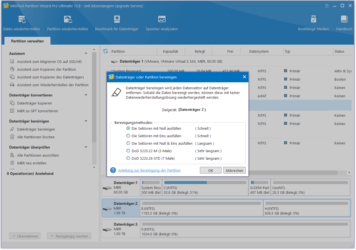Screen dimensions: 356x250
Task: Select the Datenträger 1 row in partition list
Action: 231,62
